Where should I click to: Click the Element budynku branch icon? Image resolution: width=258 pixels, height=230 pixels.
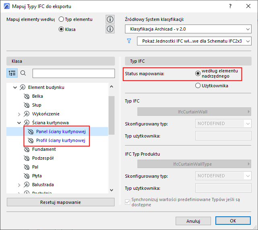coord(23,87)
